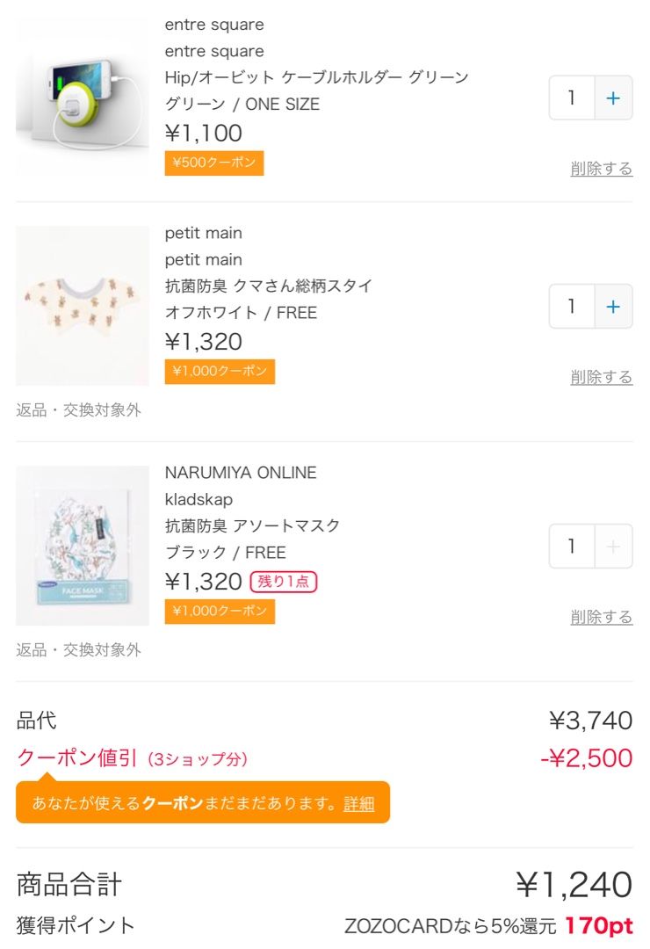Open the bear pattern bib thumbnail
This screenshot has width=650, height=949.
(x=83, y=305)
